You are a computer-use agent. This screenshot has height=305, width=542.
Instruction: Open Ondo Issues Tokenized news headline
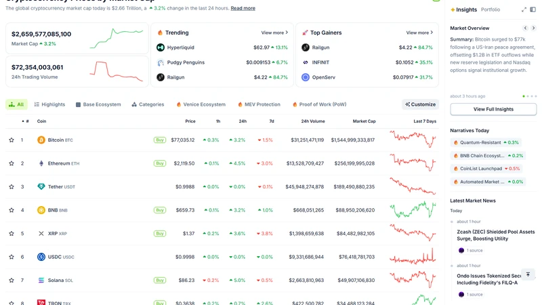(489, 279)
